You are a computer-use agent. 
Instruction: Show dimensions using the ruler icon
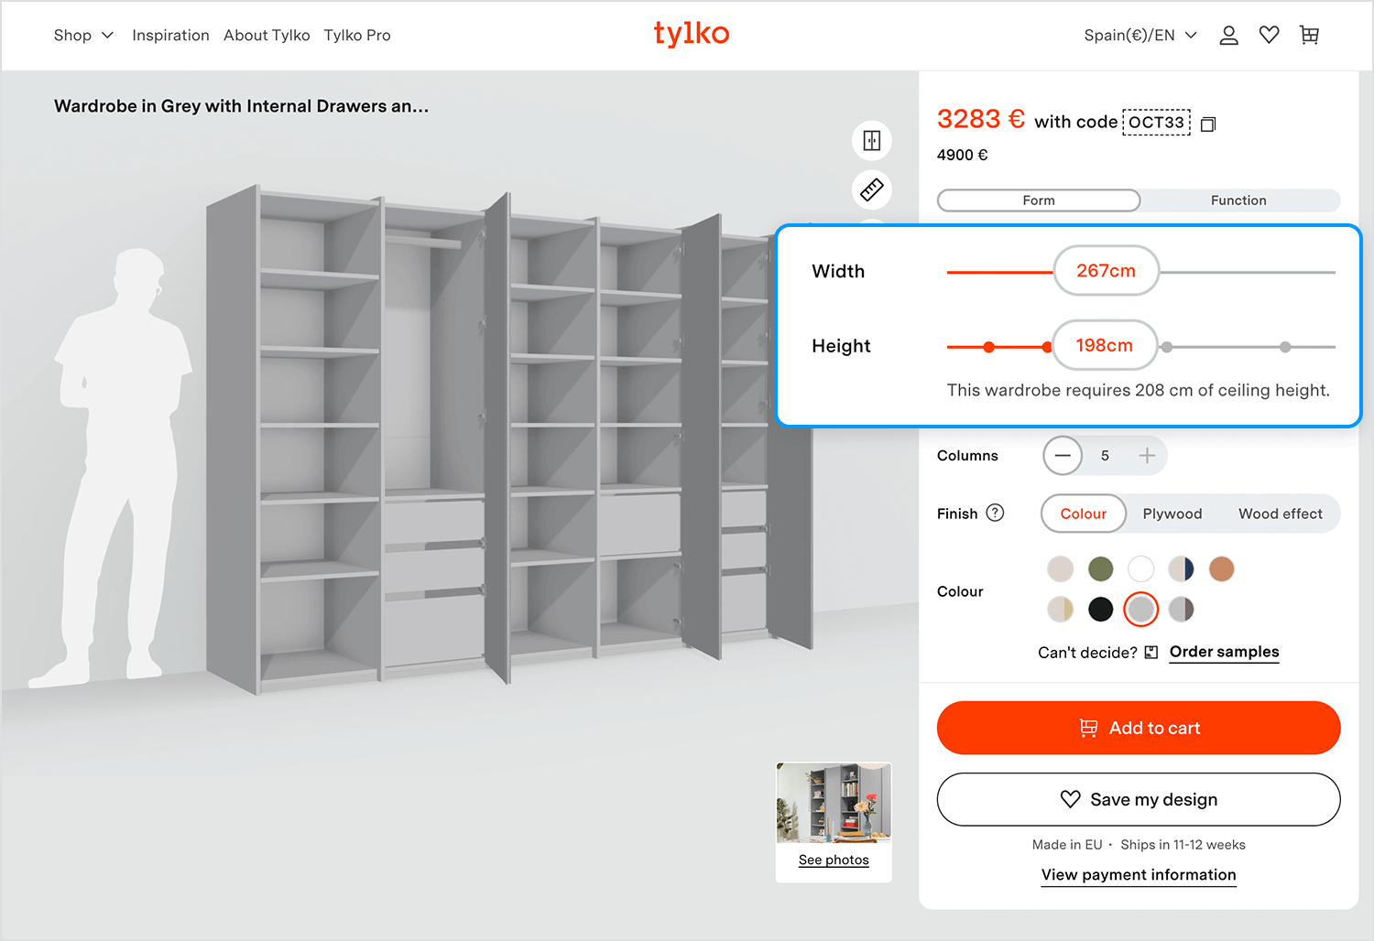(x=871, y=189)
